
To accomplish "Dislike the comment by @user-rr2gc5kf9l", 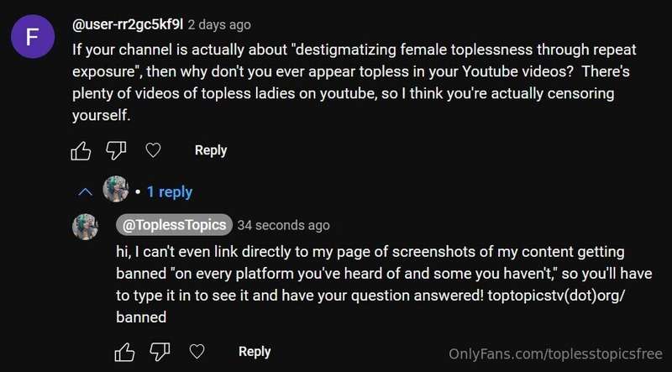I will click(116, 151).
